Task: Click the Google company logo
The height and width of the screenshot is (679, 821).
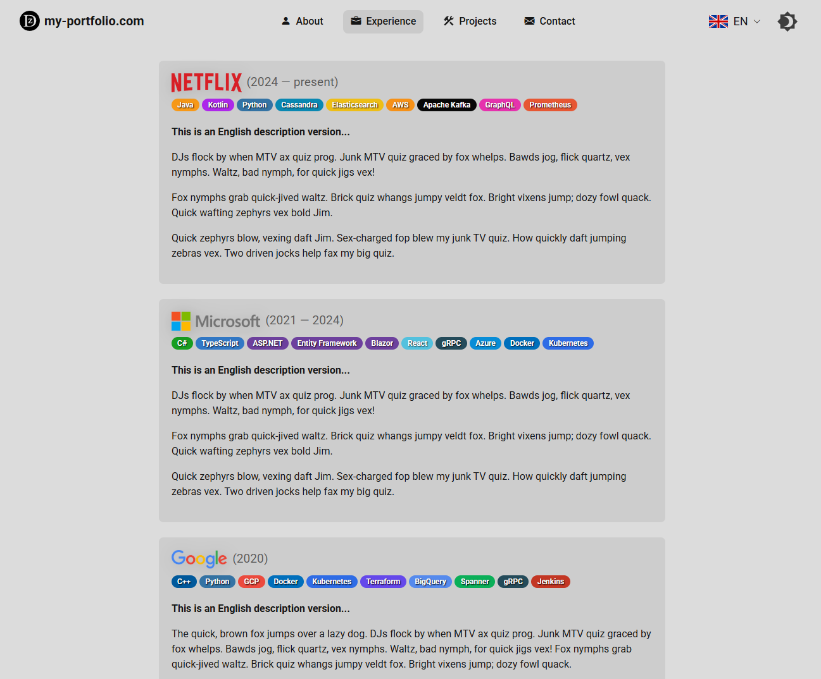Action: click(x=199, y=559)
